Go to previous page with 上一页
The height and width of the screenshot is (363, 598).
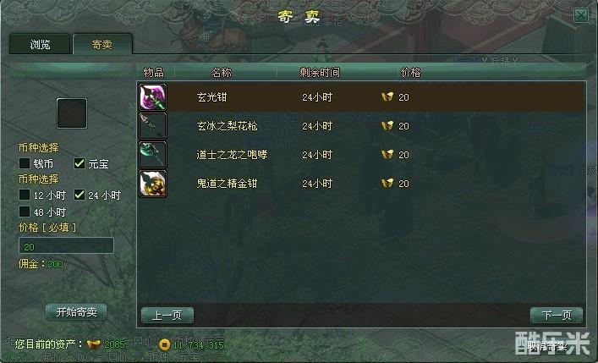click(167, 316)
